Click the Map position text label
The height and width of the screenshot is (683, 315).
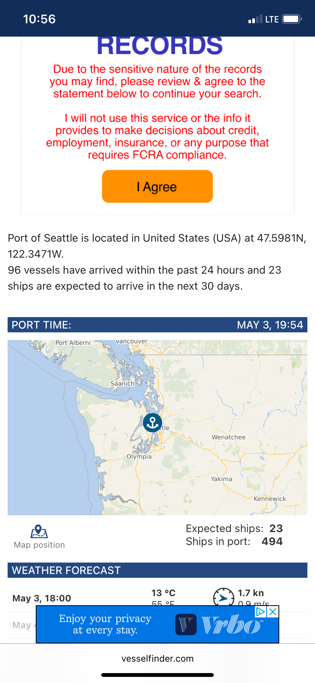point(39,545)
